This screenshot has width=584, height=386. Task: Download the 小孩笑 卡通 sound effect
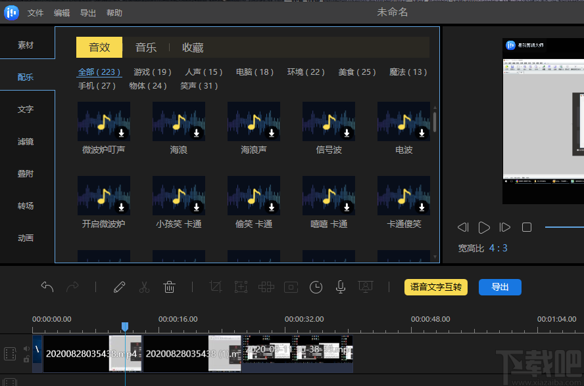196,207
